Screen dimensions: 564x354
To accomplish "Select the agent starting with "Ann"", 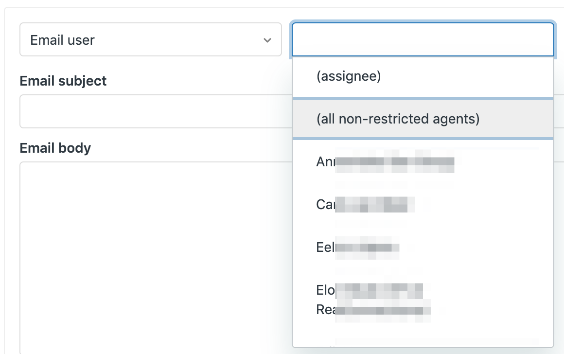I will pyautogui.click(x=385, y=162).
